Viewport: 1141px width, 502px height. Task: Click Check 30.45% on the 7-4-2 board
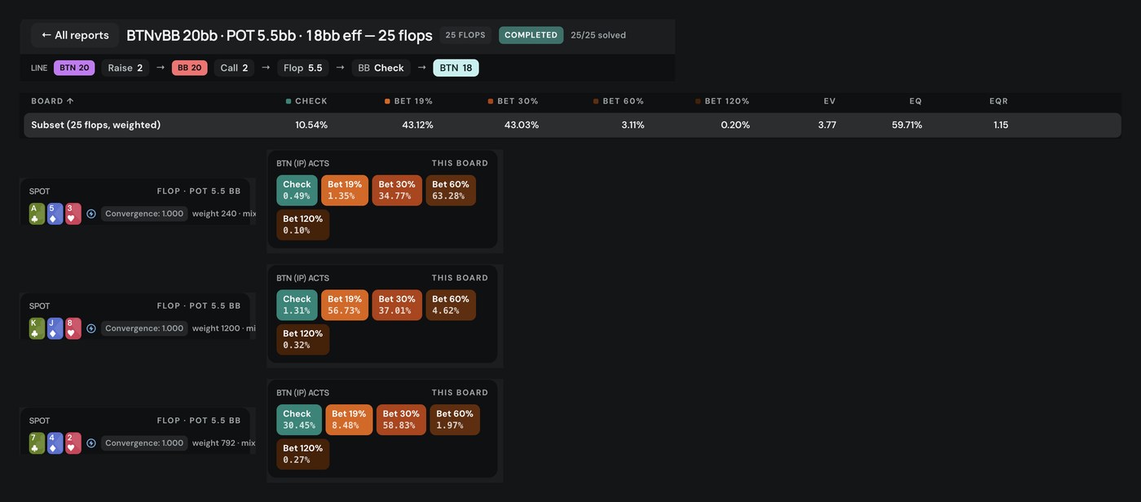tap(299, 420)
